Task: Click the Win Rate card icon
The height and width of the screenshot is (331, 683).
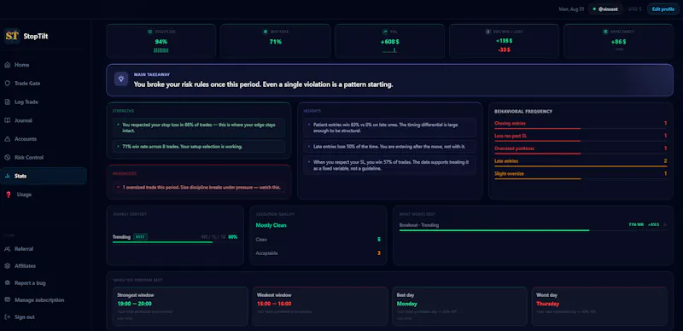Action: coord(266,32)
